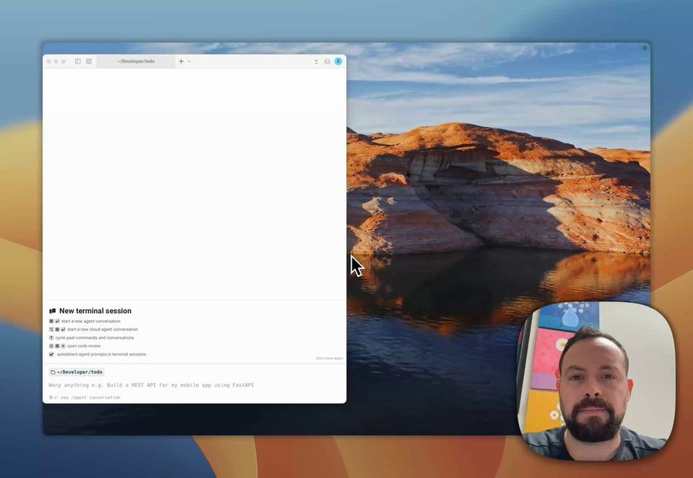Expand the new tab options chevron
This screenshot has height=478, width=693.
(189, 61)
